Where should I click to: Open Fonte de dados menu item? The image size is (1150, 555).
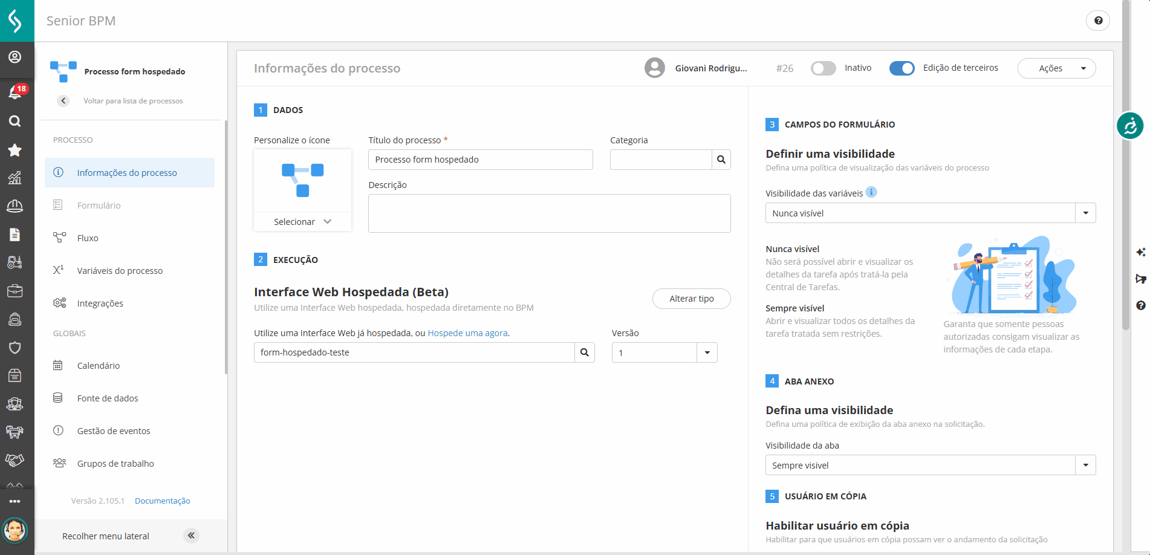pyautogui.click(x=129, y=398)
